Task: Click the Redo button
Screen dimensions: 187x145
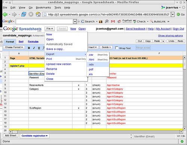Action: click(180, 41)
